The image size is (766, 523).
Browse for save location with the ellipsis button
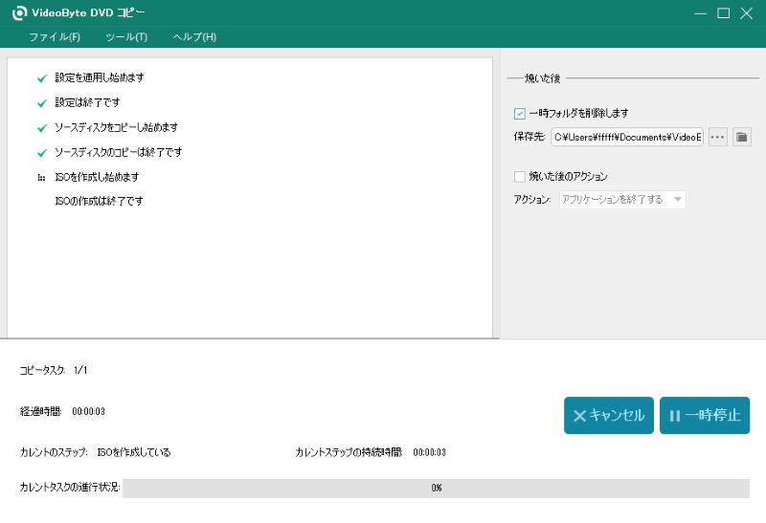tap(717, 137)
